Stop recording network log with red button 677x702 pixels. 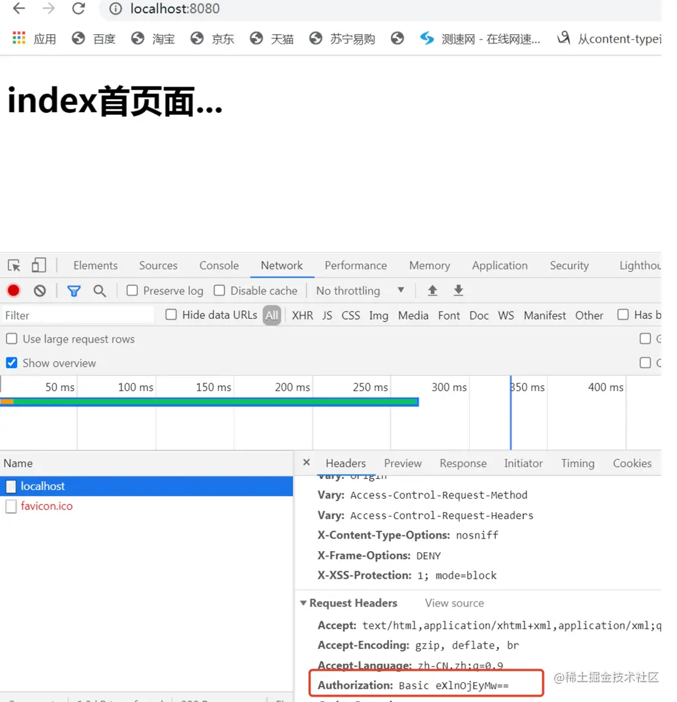point(13,291)
